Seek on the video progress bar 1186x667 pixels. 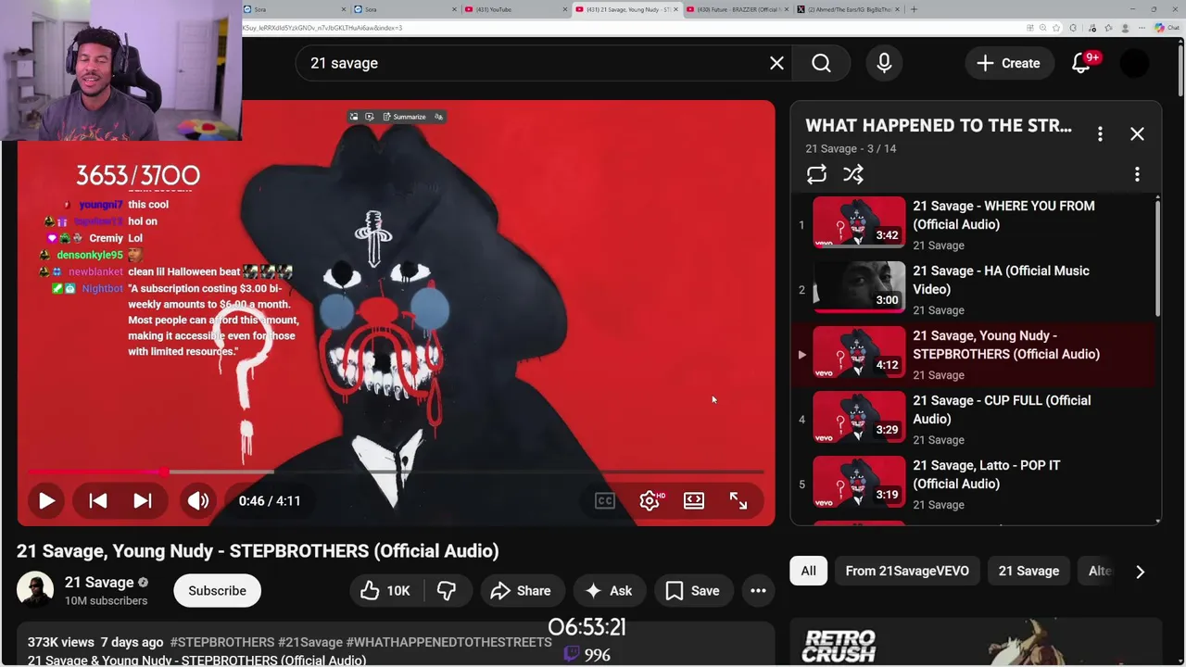[396, 472]
